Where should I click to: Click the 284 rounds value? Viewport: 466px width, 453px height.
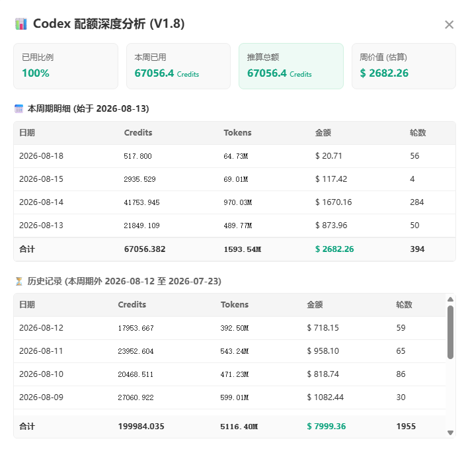click(x=417, y=202)
